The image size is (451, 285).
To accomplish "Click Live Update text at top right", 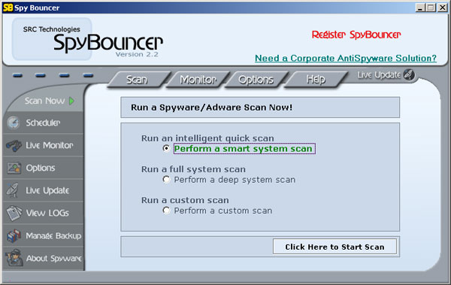I will pyautogui.click(x=379, y=75).
